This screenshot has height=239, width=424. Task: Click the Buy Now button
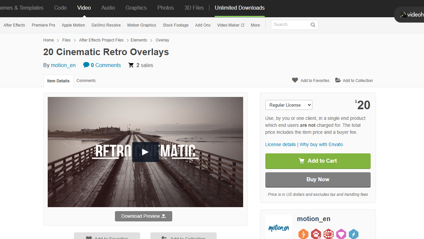318,180
